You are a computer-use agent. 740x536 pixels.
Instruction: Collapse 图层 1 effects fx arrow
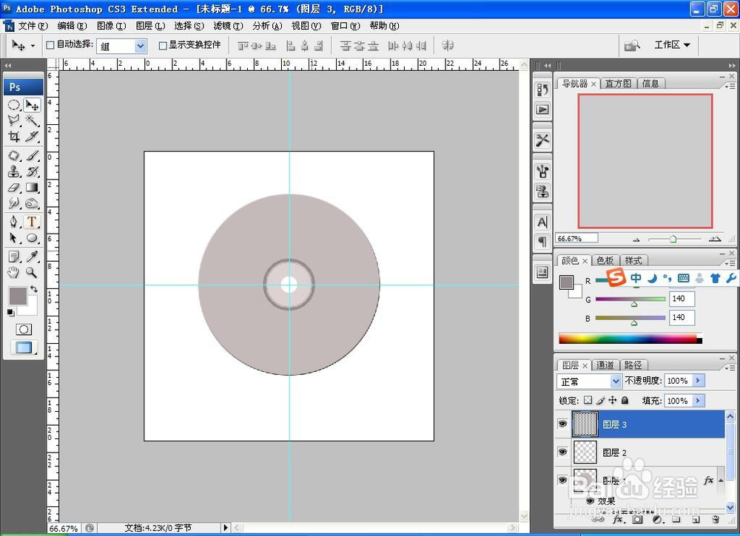coord(721,481)
